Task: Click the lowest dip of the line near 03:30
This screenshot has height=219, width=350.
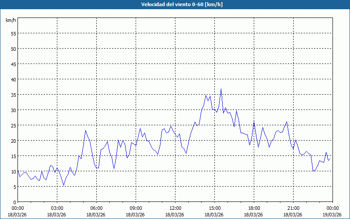Action: click(x=63, y=186)
